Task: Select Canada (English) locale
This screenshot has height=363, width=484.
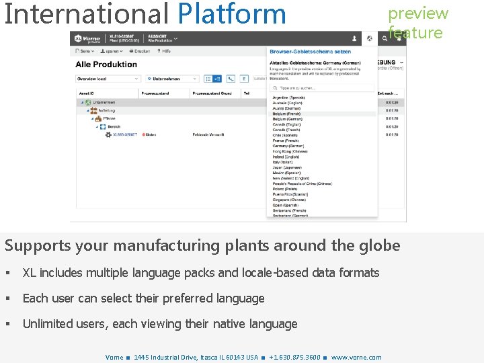Action: coord(286,124)
